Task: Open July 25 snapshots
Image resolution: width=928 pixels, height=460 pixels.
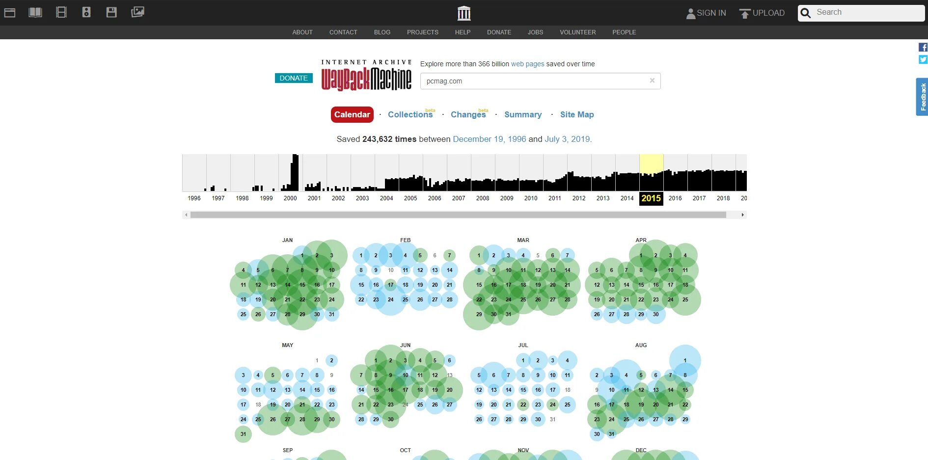Action: tap(568, 405)
